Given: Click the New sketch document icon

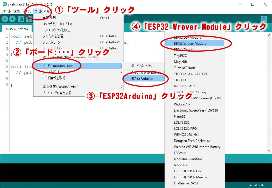Looking at the screenshot, I should [21, 19].
